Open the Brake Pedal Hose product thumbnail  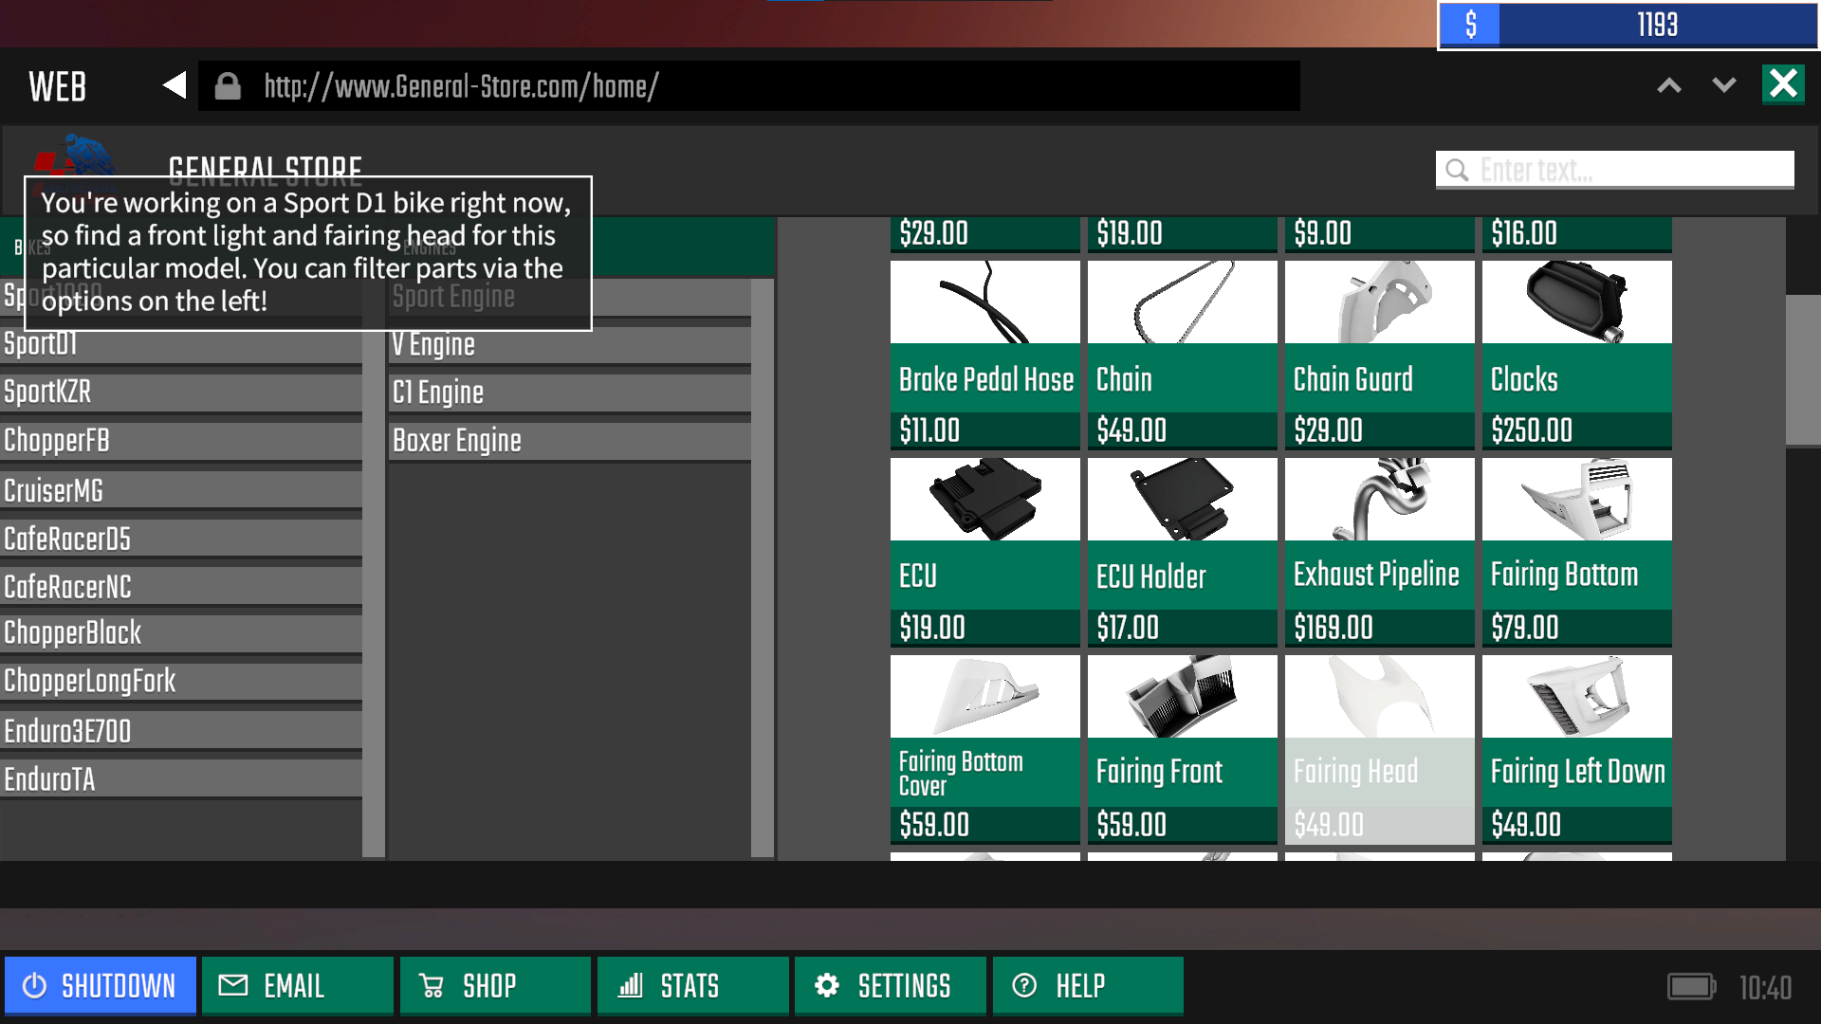pos(984,302)
